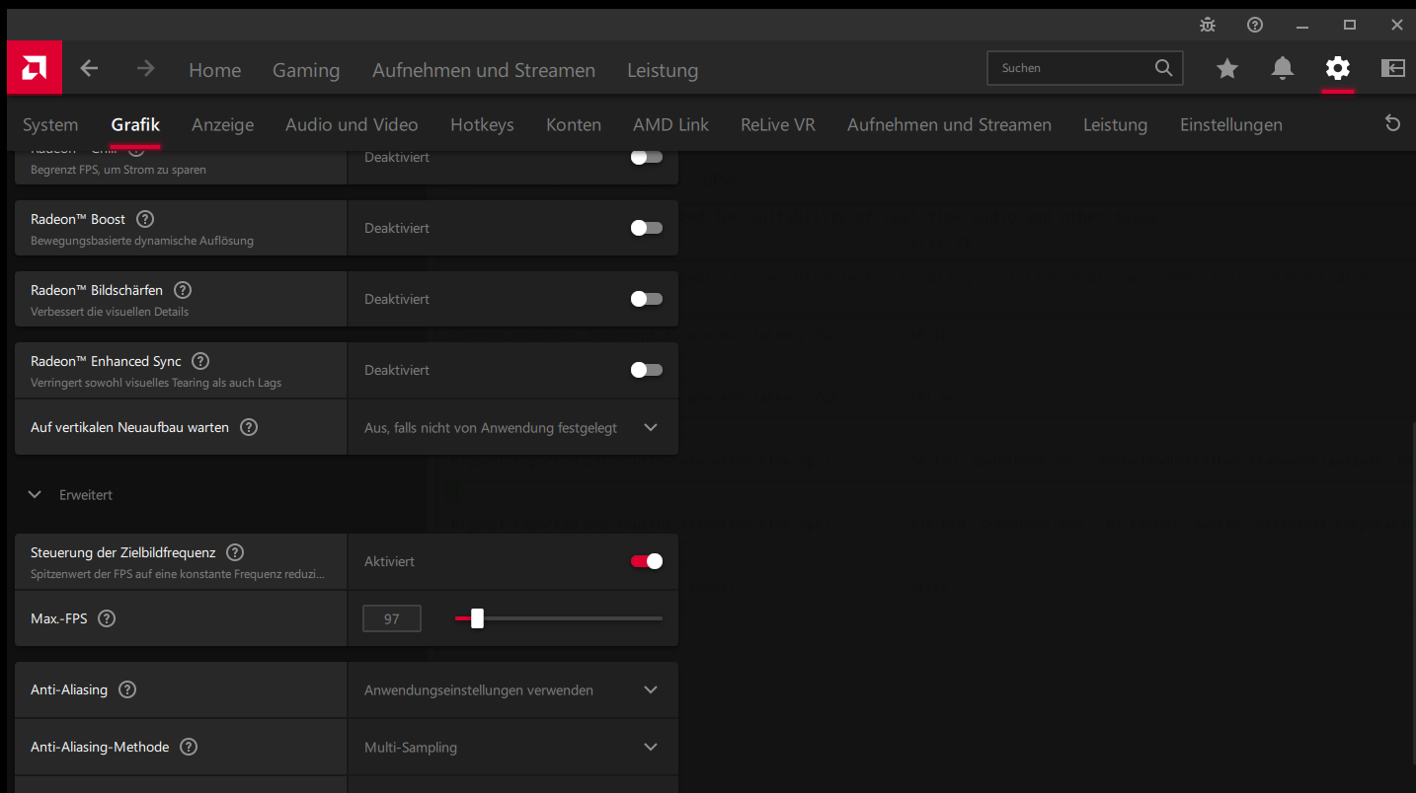Toggle the Radeon Chill switch
The height and width of the screenshot is (793, 1416).
pos(647,157)
